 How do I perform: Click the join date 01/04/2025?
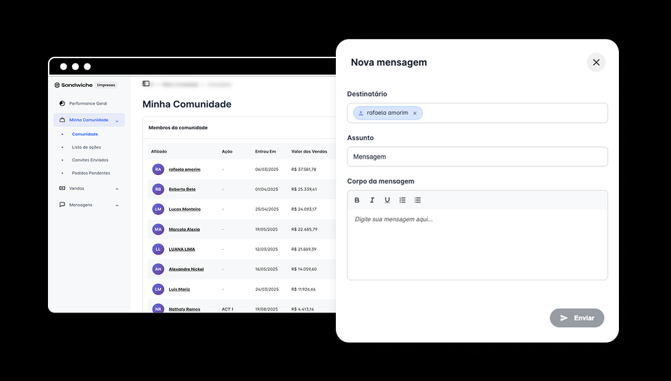[267, 189]
